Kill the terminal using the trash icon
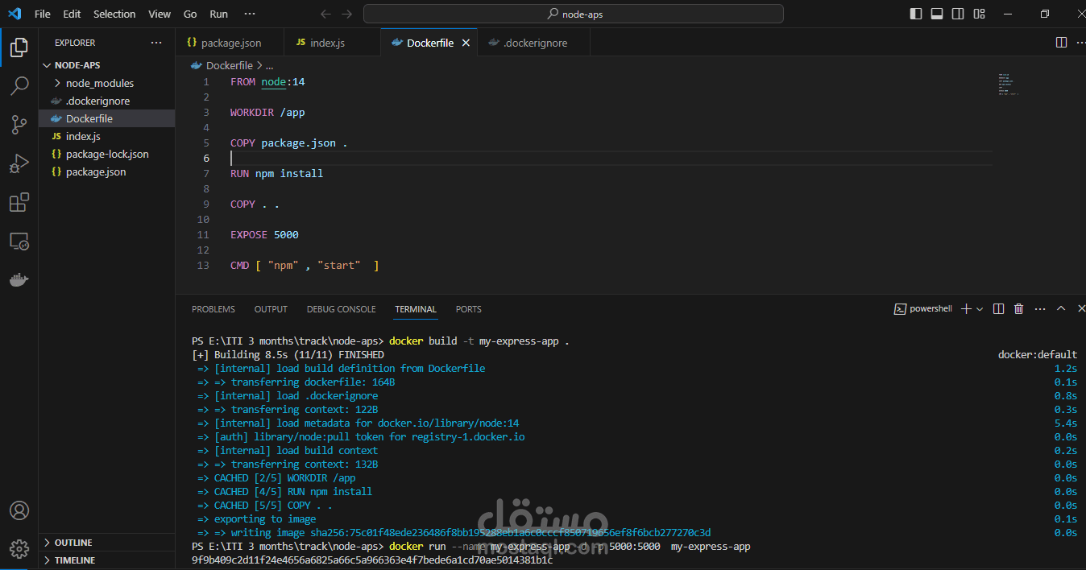This screenshot has height=570, width=1086. 1018,308
